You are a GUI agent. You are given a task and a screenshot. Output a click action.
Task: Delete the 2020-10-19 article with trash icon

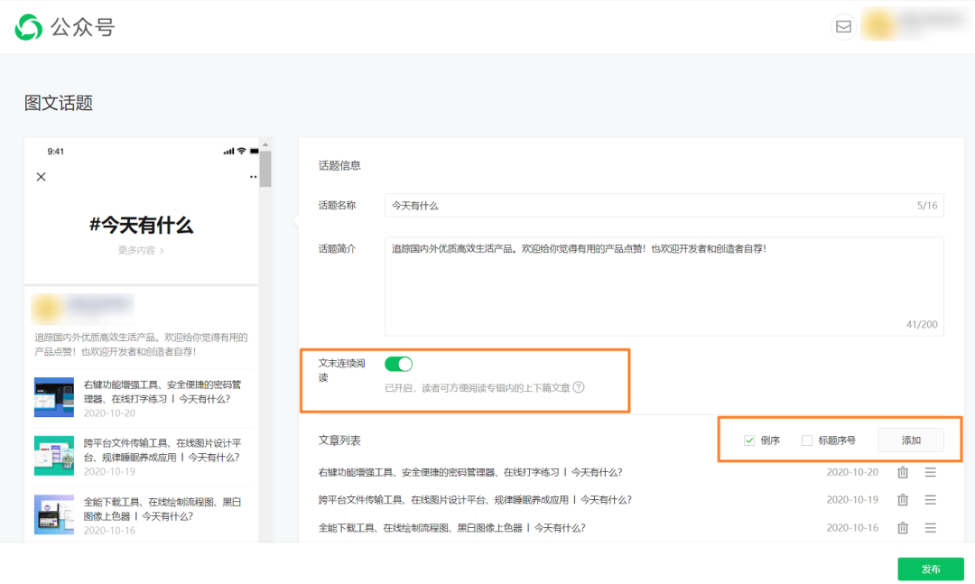[x=902, y=500]
